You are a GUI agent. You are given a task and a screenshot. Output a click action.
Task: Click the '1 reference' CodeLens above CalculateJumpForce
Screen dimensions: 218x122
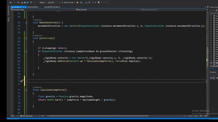click(37, 87)
